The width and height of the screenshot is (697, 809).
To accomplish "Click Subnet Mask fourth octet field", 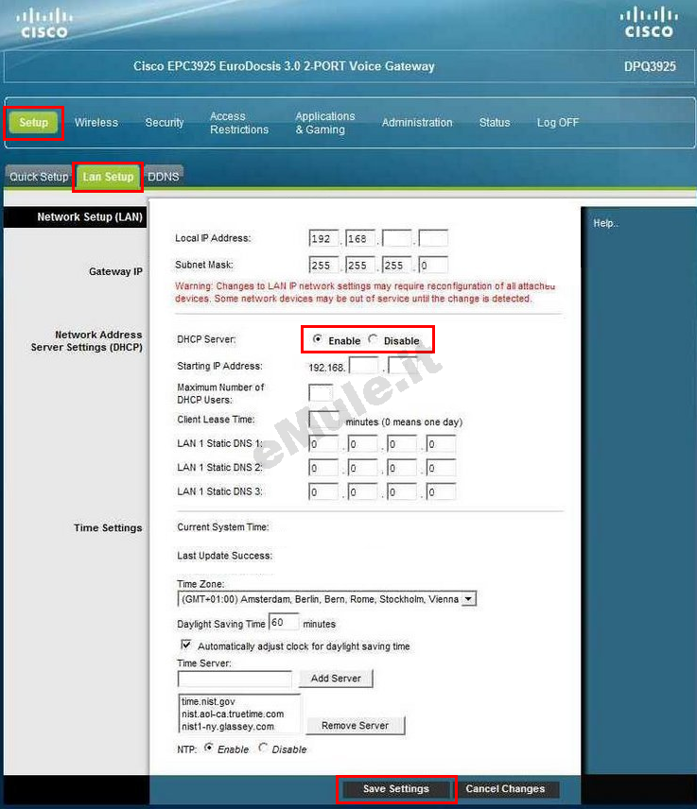I will [x=433, y=265].
